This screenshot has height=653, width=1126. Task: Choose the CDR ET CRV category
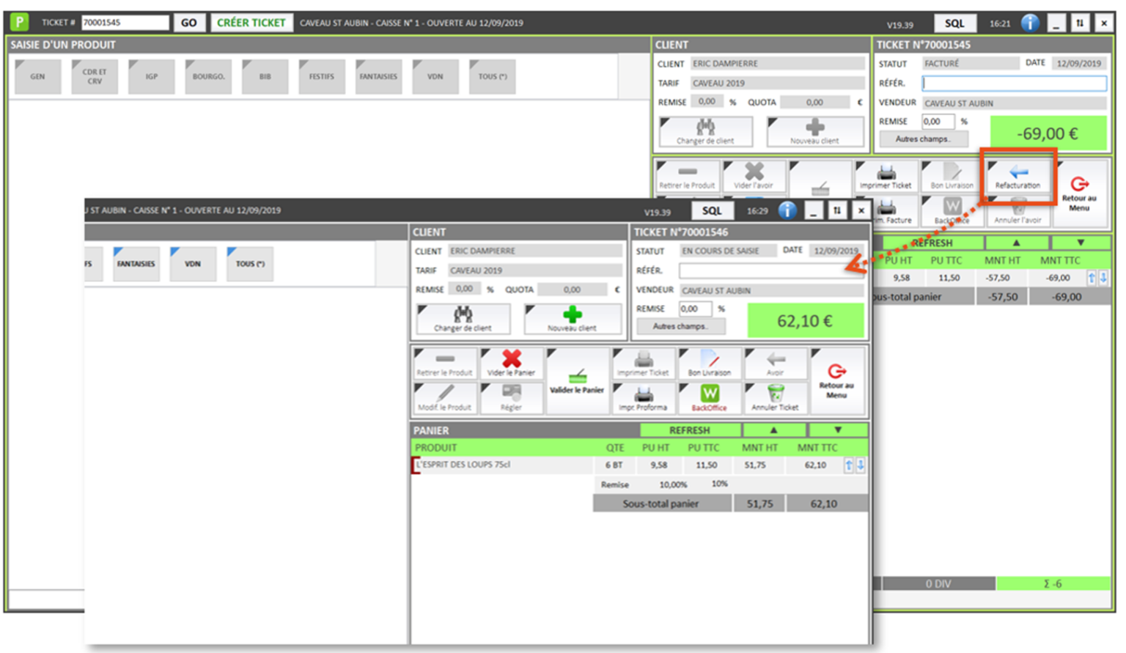pos(95,76)
